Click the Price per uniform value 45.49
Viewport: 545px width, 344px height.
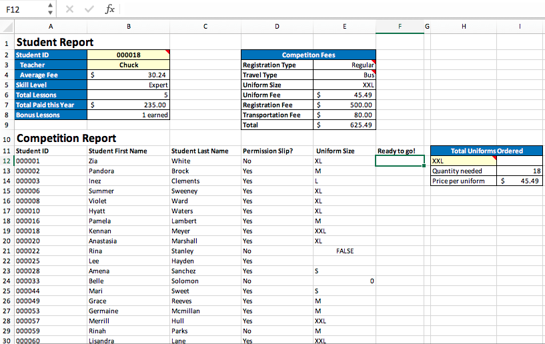(x=520, y=181)
